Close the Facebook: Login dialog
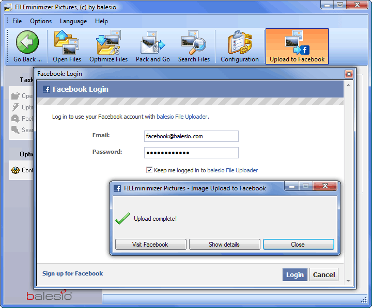 (349, 74)
